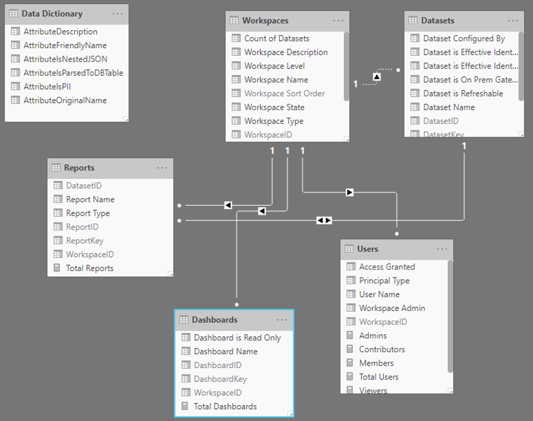Click the column icon beside Access Granted

(x=351, y=266)
